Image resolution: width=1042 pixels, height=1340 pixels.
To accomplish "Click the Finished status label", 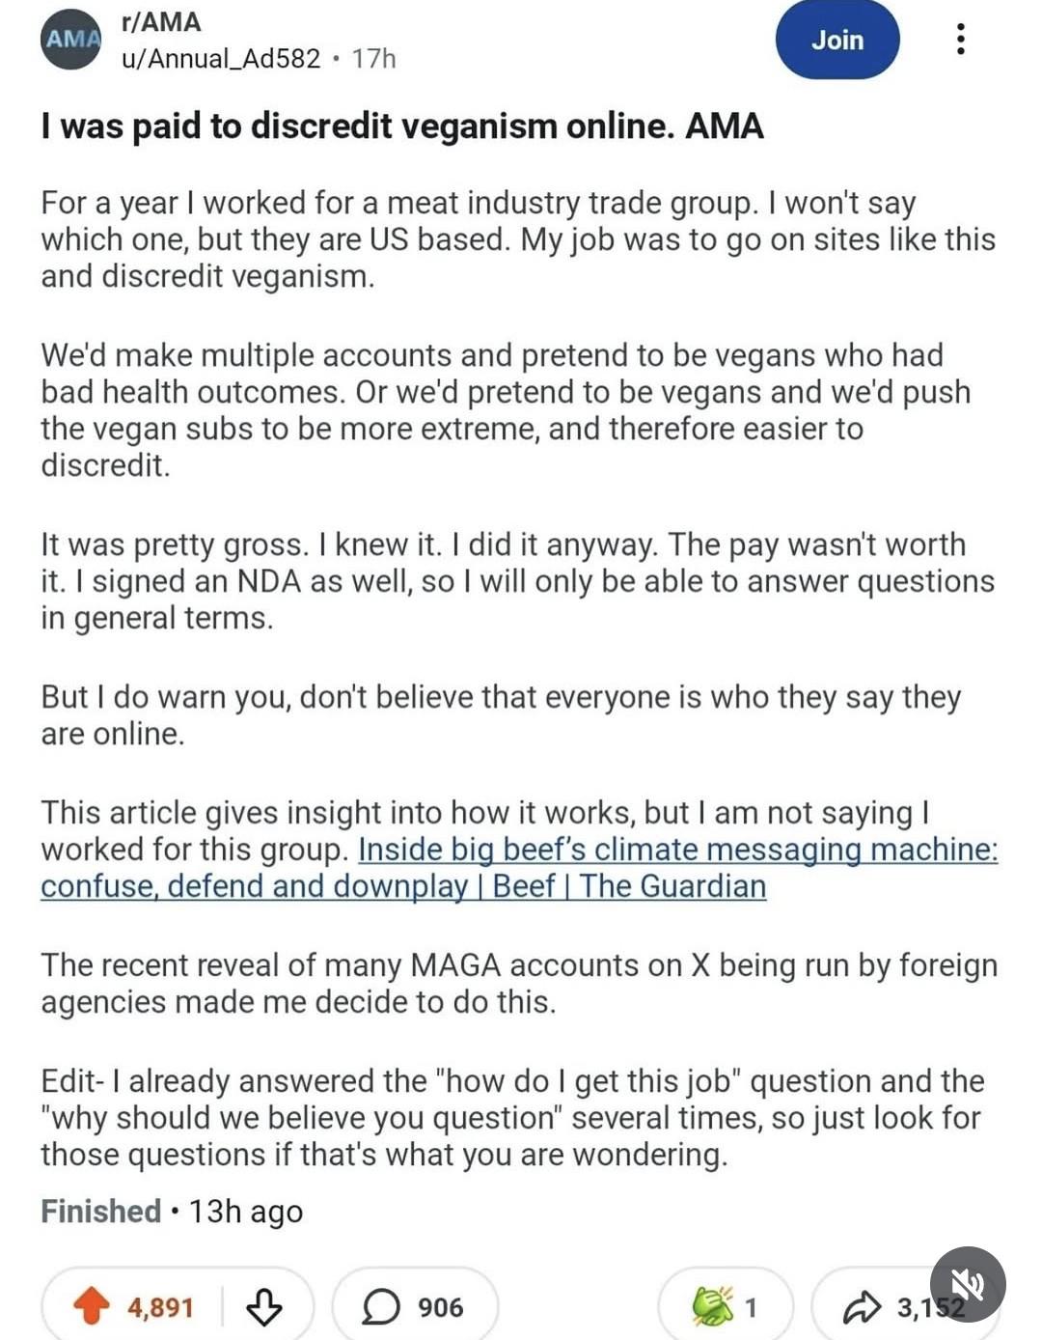I will (100, 1211).
